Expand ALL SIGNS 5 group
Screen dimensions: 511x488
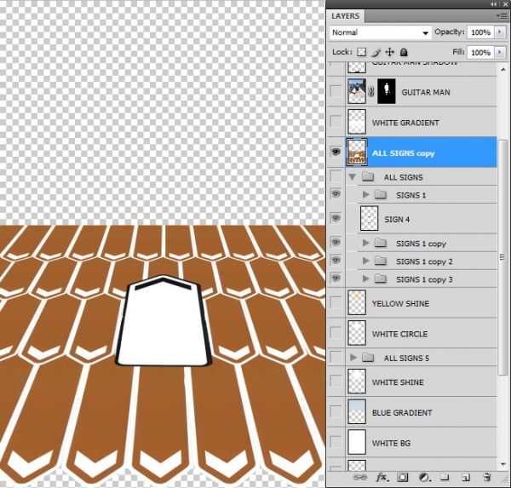(x=353, y=358)
